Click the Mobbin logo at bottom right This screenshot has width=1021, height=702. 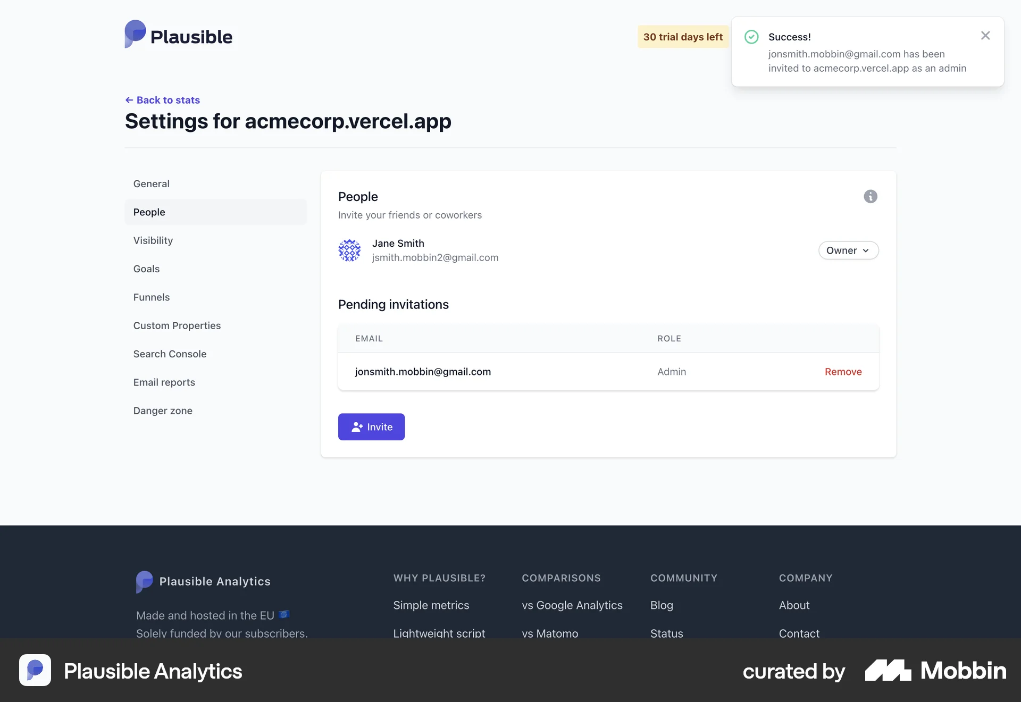(935, 671)
